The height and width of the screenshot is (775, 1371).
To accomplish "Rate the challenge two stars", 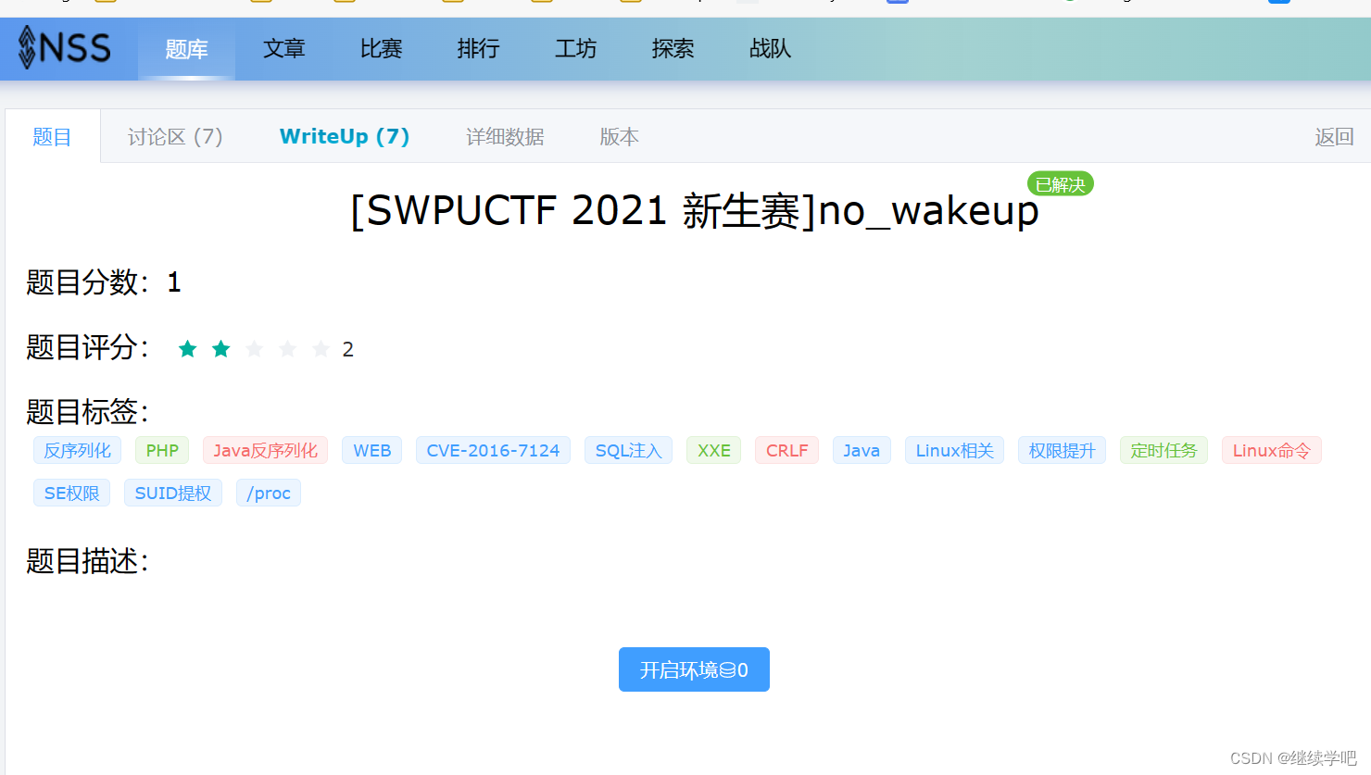I will 221,349.
